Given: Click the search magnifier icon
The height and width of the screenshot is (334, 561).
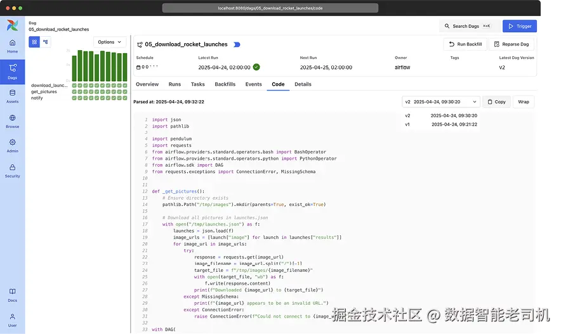Looking at the screenshot, I should (447, 26).
